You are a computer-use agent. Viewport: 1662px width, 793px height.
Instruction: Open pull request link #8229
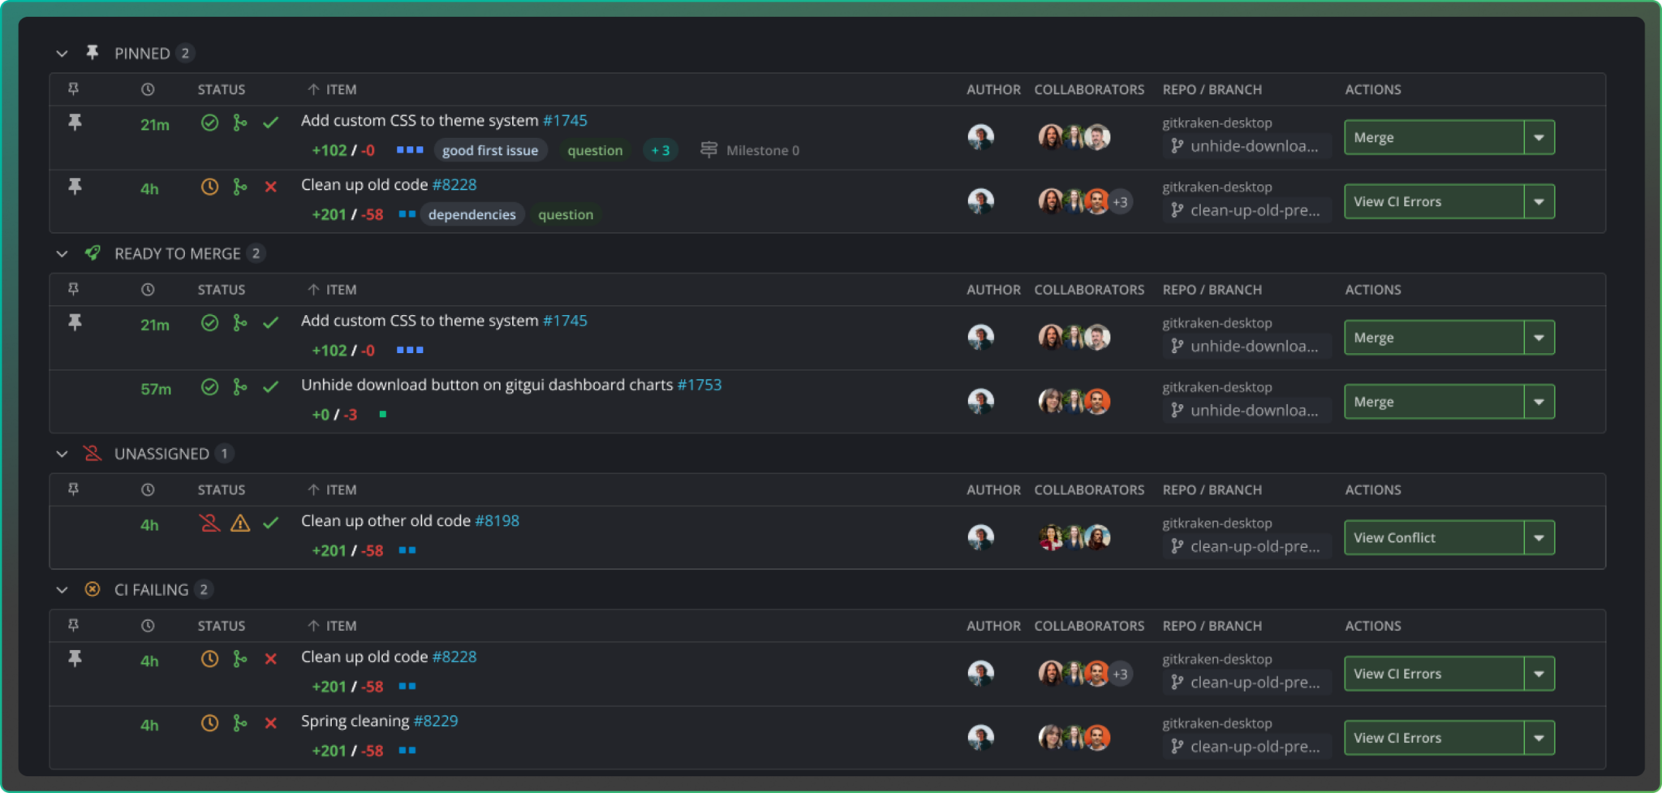coord(436,721)
